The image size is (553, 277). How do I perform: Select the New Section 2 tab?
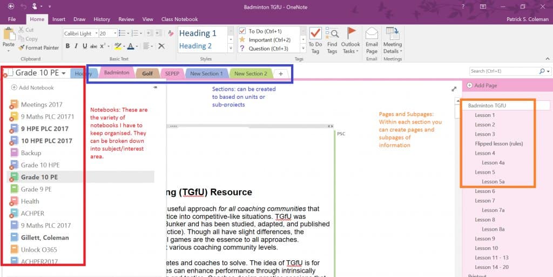pyautogui.click(x=251, y=73)
